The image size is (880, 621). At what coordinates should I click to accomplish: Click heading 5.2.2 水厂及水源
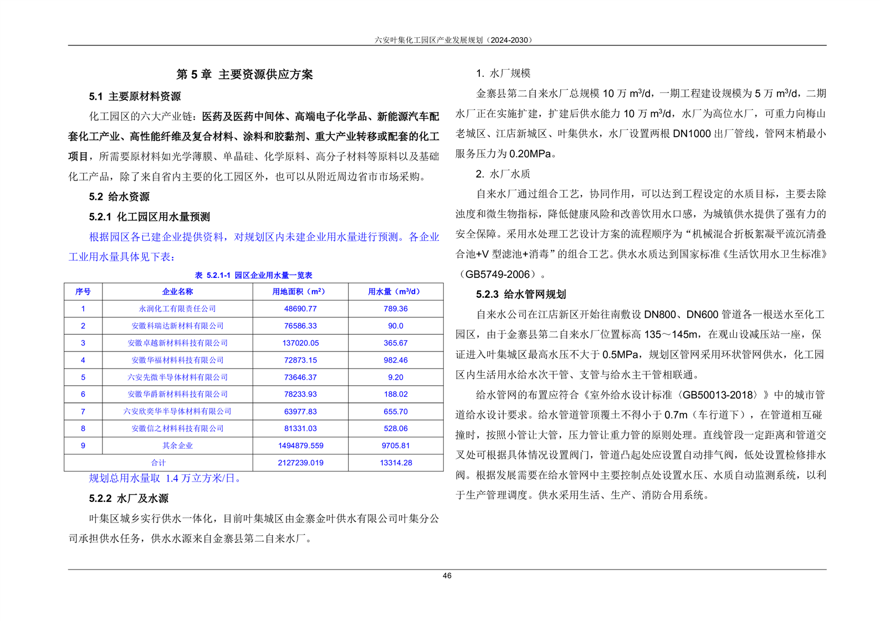[129, 498]
